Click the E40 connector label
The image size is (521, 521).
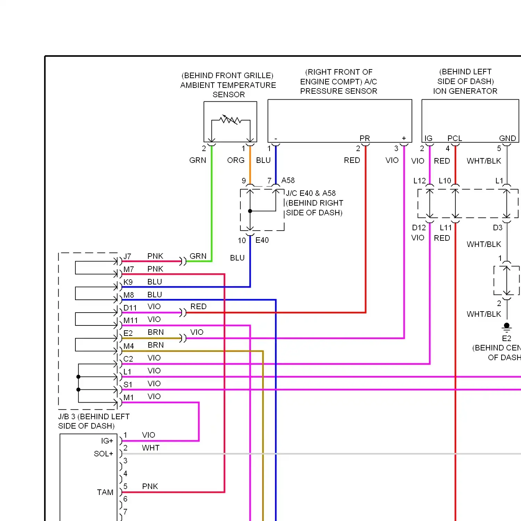point(262,240)
